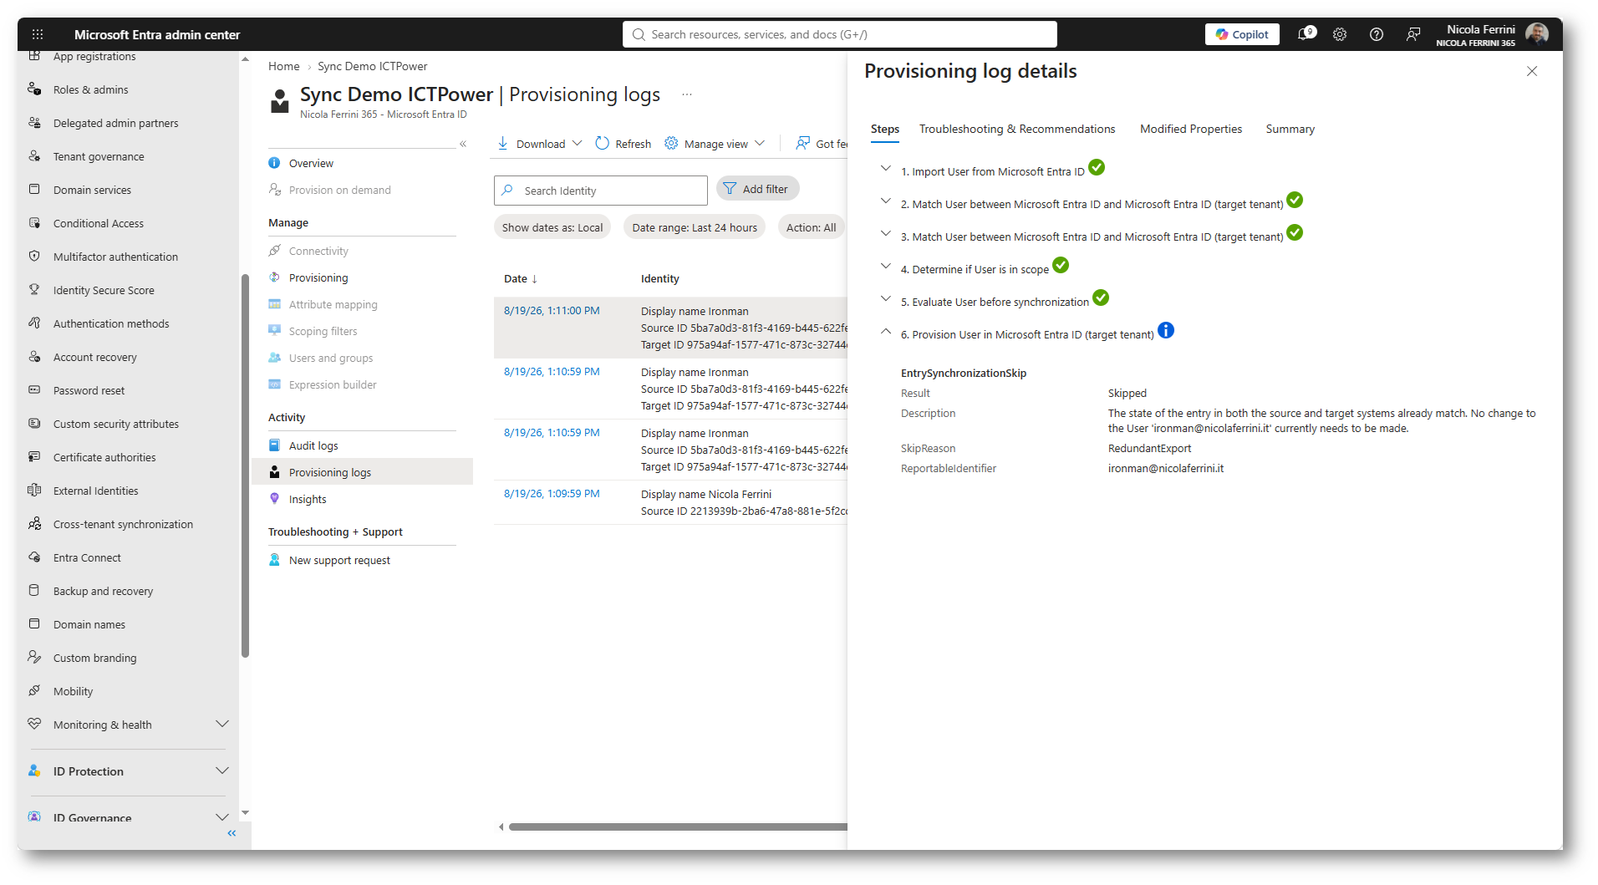Open the Manage view dropdown

point(715,144)
